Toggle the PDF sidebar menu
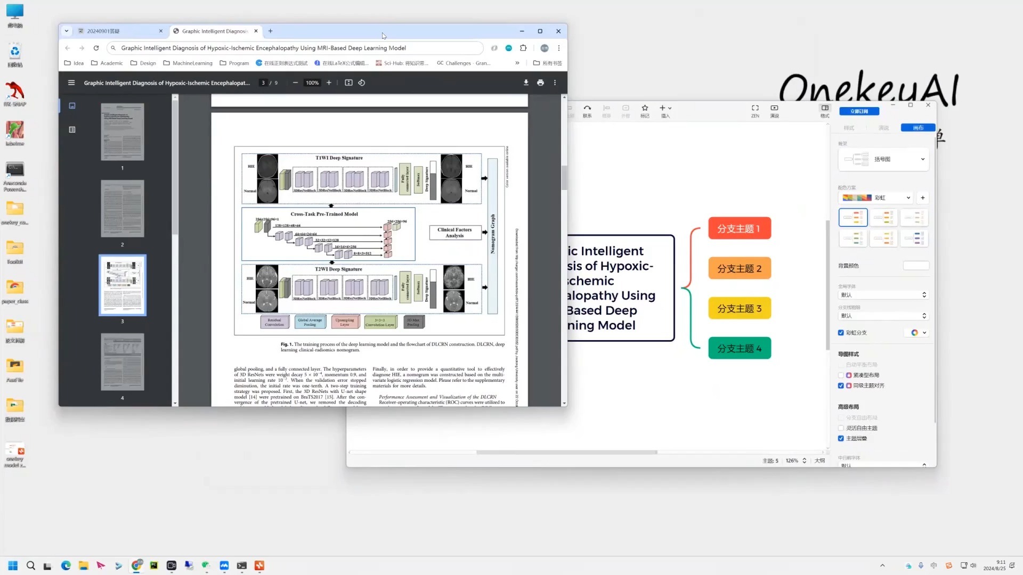The image size is (1023, 575). (71, 83)
